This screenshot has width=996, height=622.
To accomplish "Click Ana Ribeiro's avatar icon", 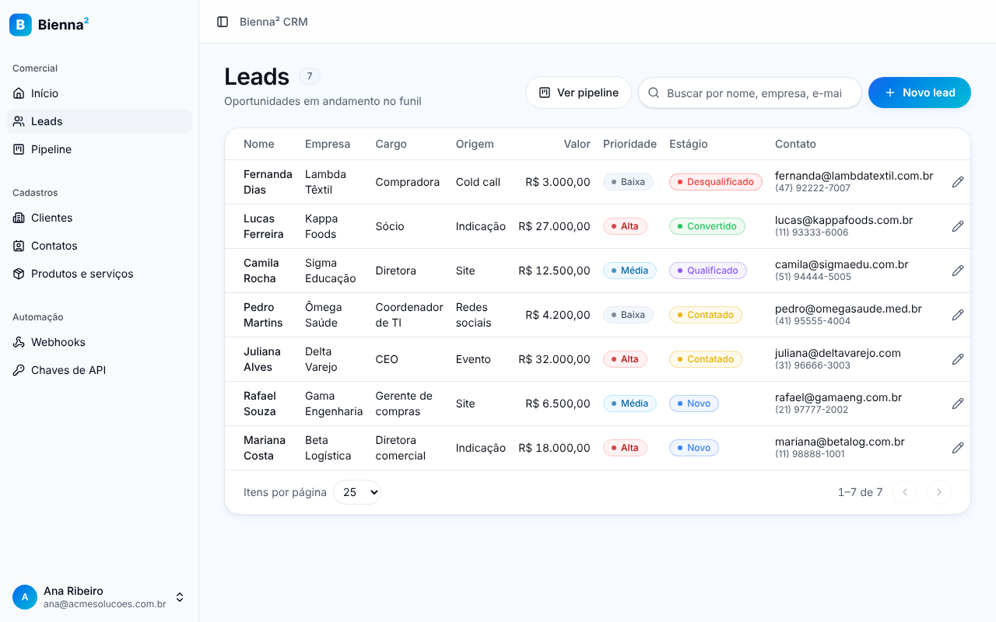I will [x=25, y=597].
